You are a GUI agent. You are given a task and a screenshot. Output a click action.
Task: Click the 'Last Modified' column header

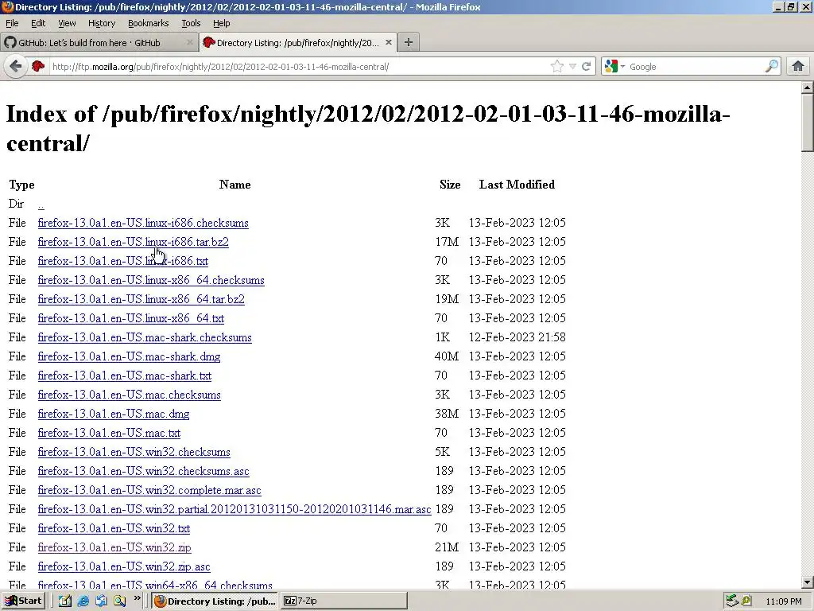pyautogui.click(x=517, y=185)
